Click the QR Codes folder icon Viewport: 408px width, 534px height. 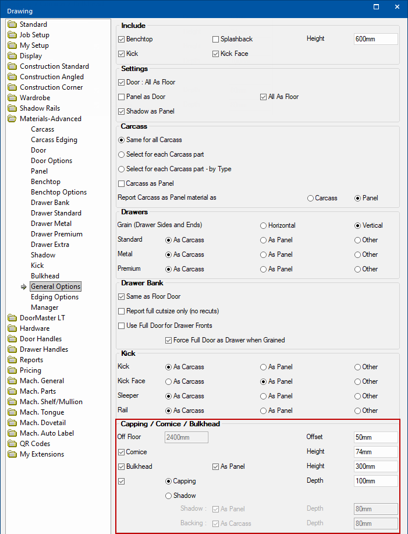(x=12, y=444)
